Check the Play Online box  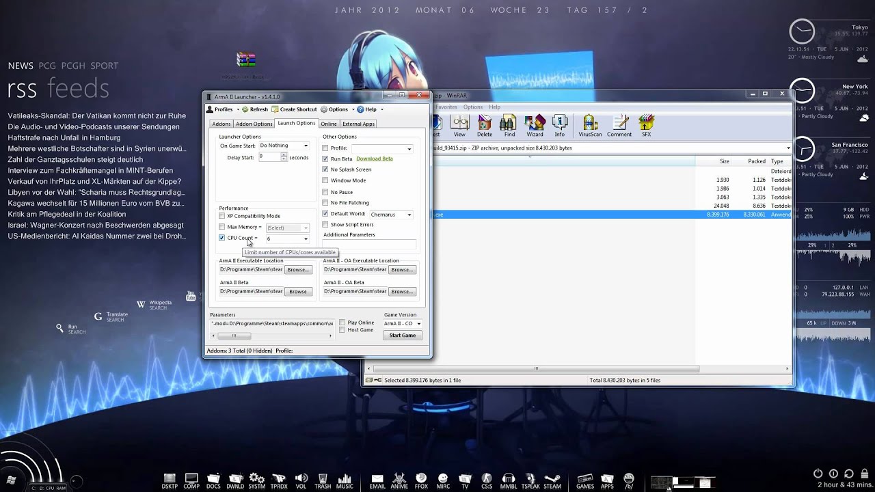pyautogui.click(x=342, y=323)
